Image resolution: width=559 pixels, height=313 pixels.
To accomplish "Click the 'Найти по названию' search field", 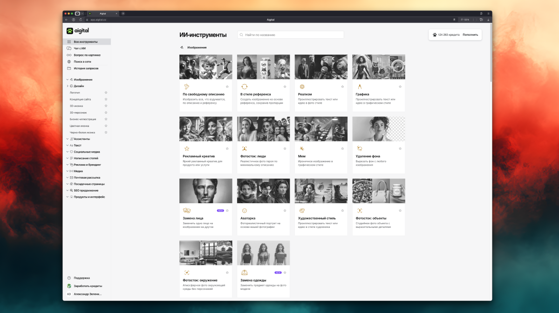I will pyautogui.click(x=291, y=35).
